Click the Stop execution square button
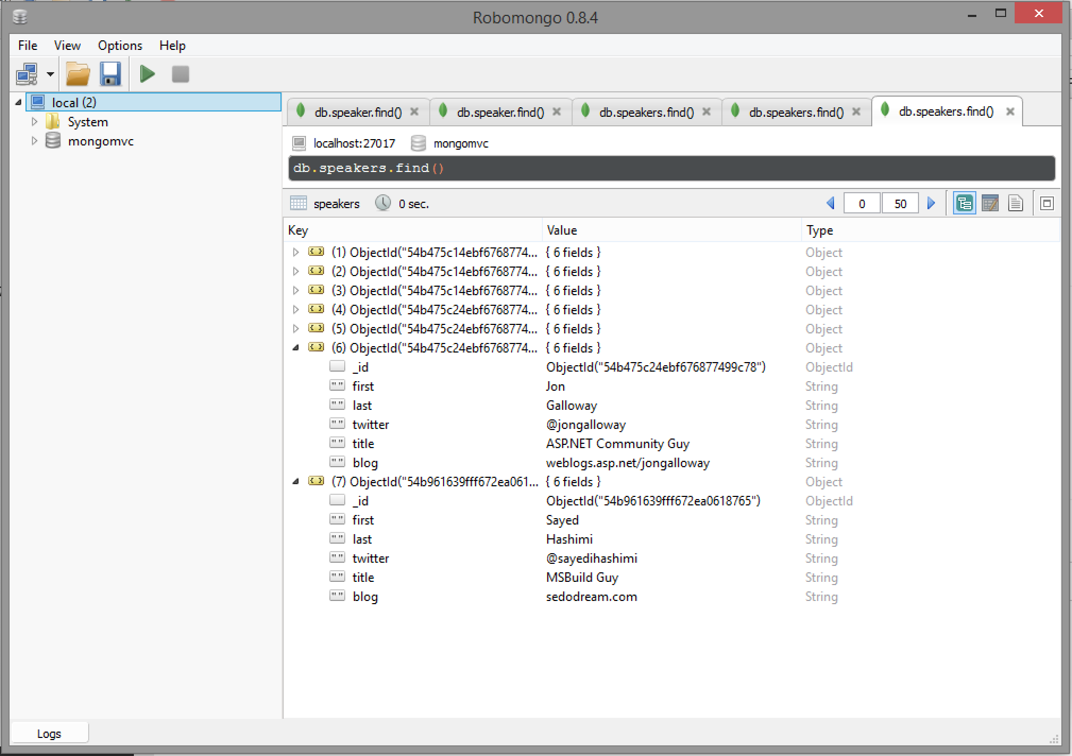This screenshot has height=756, width=1072. (x=181, y=74)
